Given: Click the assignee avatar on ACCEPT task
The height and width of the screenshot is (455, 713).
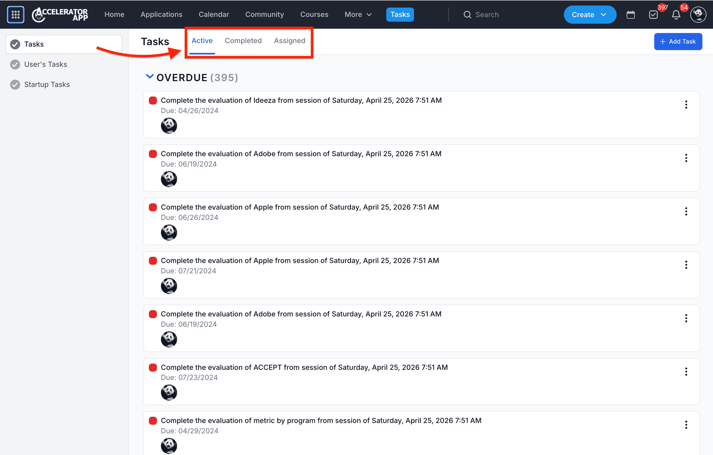Looking at the screenshot, I should coord(169,392).
